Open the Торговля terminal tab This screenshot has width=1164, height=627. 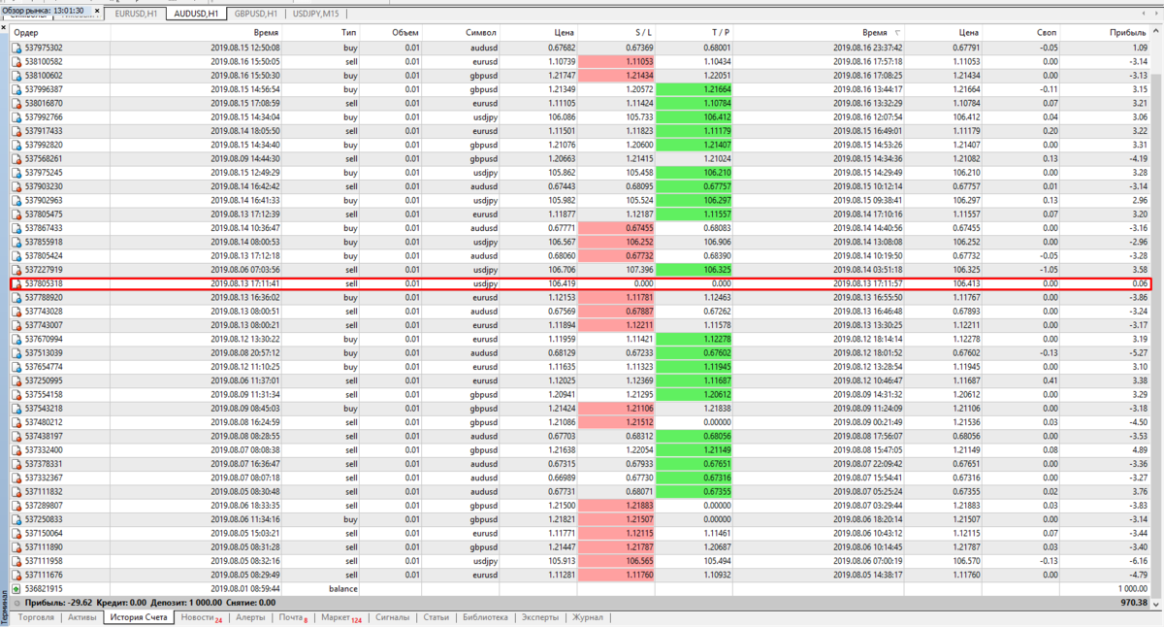36,617
